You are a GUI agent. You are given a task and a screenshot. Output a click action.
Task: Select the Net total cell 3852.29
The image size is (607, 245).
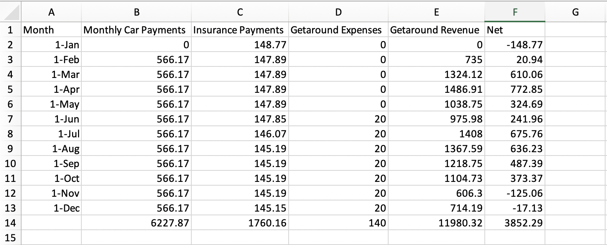pos(515,223)
